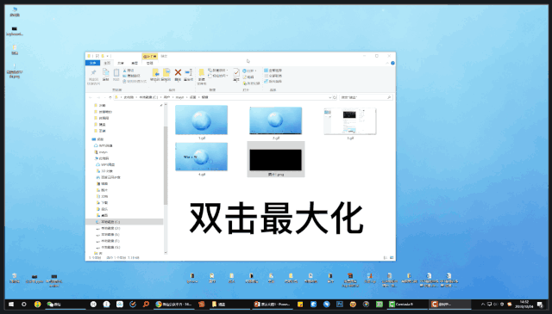This screenshot has height=314, width=552.
Task: Click the taskbar clock and date
Action: click(x=524, y=305)
